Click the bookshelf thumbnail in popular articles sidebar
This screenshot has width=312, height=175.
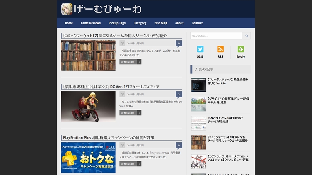point(198,142)
